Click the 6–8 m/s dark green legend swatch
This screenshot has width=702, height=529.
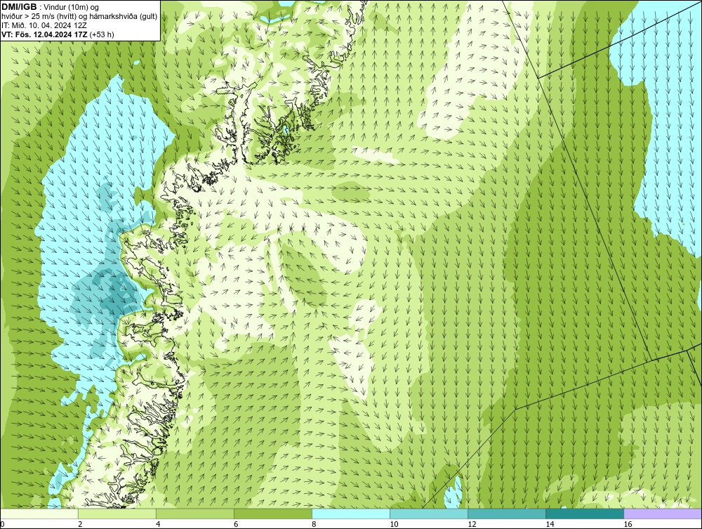click(x=272, y=514)
